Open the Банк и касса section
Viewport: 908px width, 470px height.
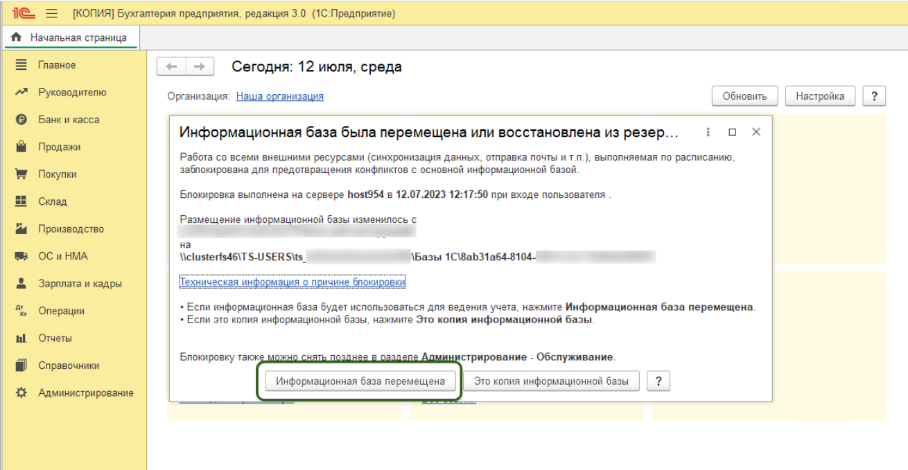point(69,120)
